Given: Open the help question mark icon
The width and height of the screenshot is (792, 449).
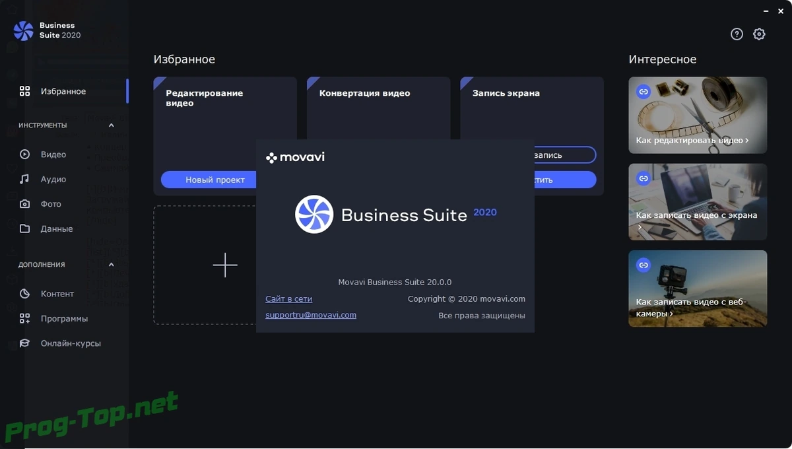Looking at the screenshot, I should point(737,34).
